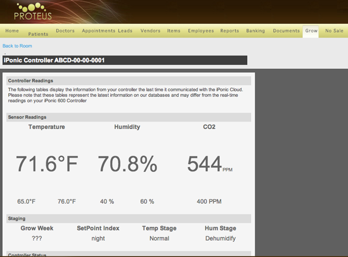Screen dimensions: 348x257
Task: Click the Sensor Readings section header
Action: pyautogui.click(x=128, y=117)
